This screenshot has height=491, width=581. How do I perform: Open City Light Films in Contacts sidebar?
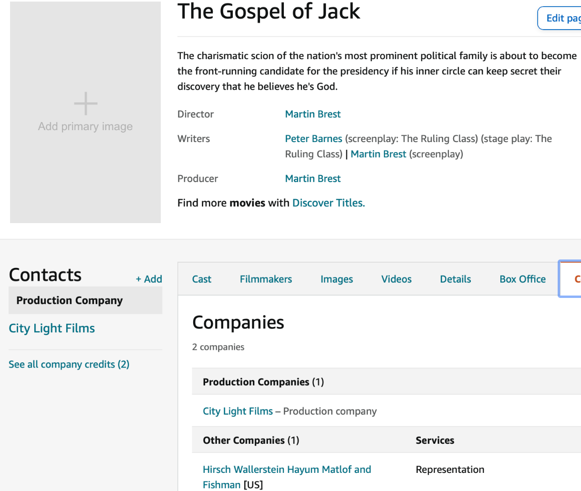52,328
